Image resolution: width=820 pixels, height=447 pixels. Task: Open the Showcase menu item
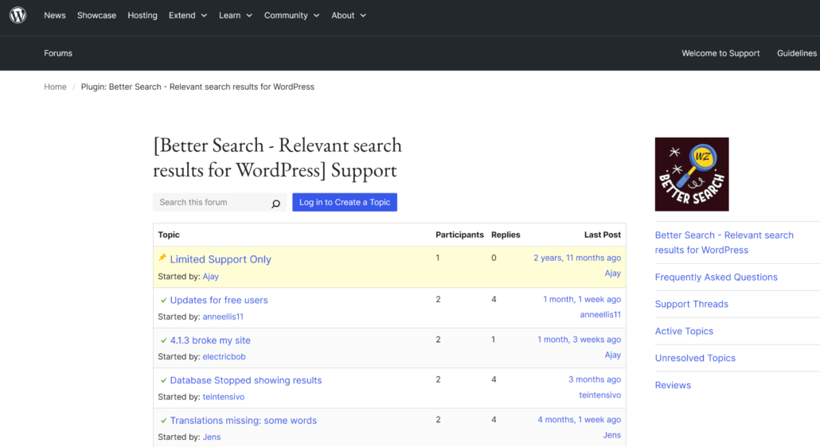pos(97,15)
